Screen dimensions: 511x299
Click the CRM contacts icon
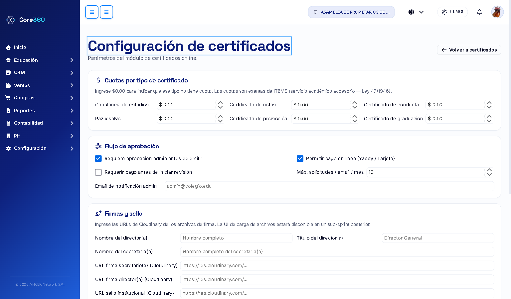[8, 72]
